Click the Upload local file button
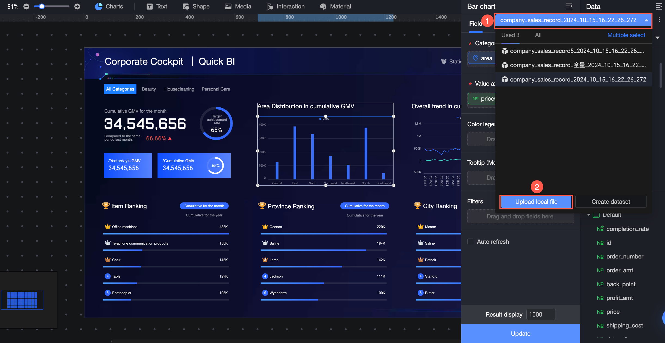Screen dimensions: 665x343 [536, 202]
